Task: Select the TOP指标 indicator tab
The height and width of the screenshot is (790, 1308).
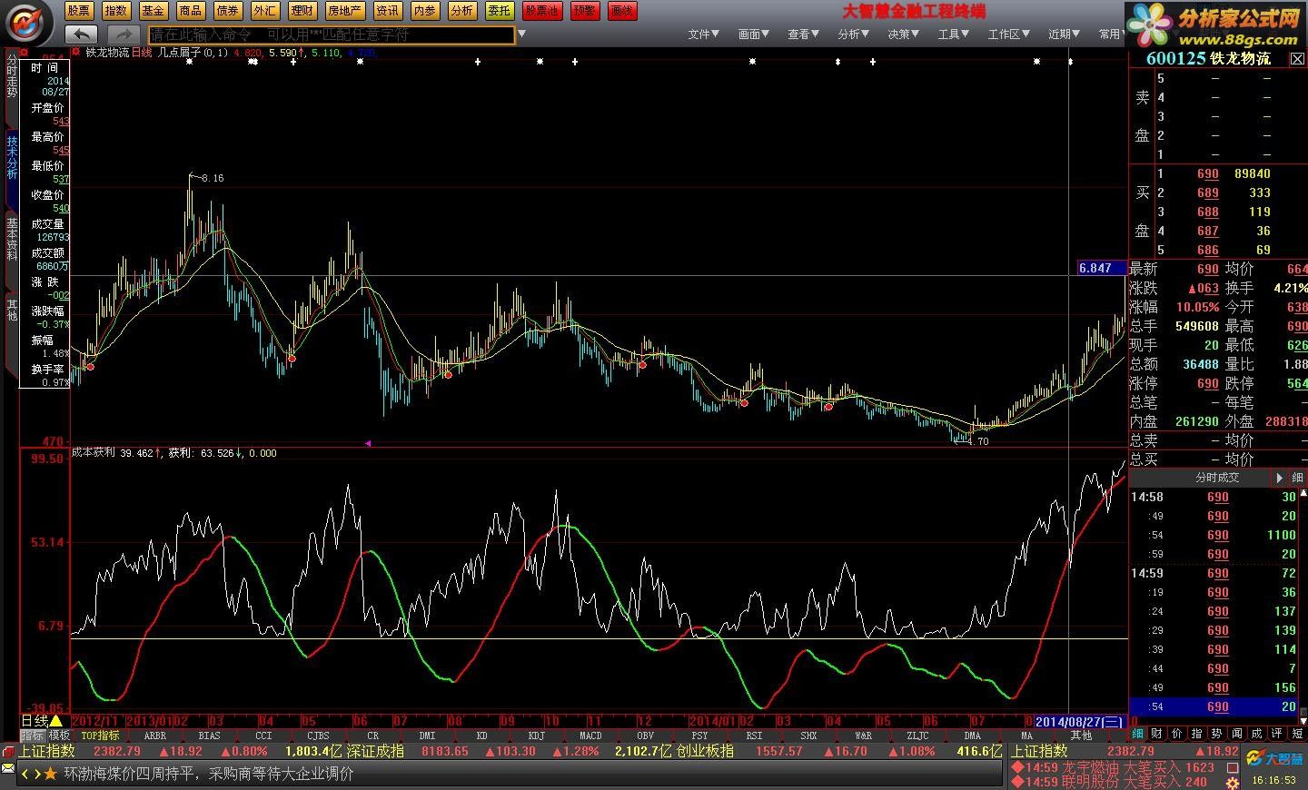Action: pos(100,736)
